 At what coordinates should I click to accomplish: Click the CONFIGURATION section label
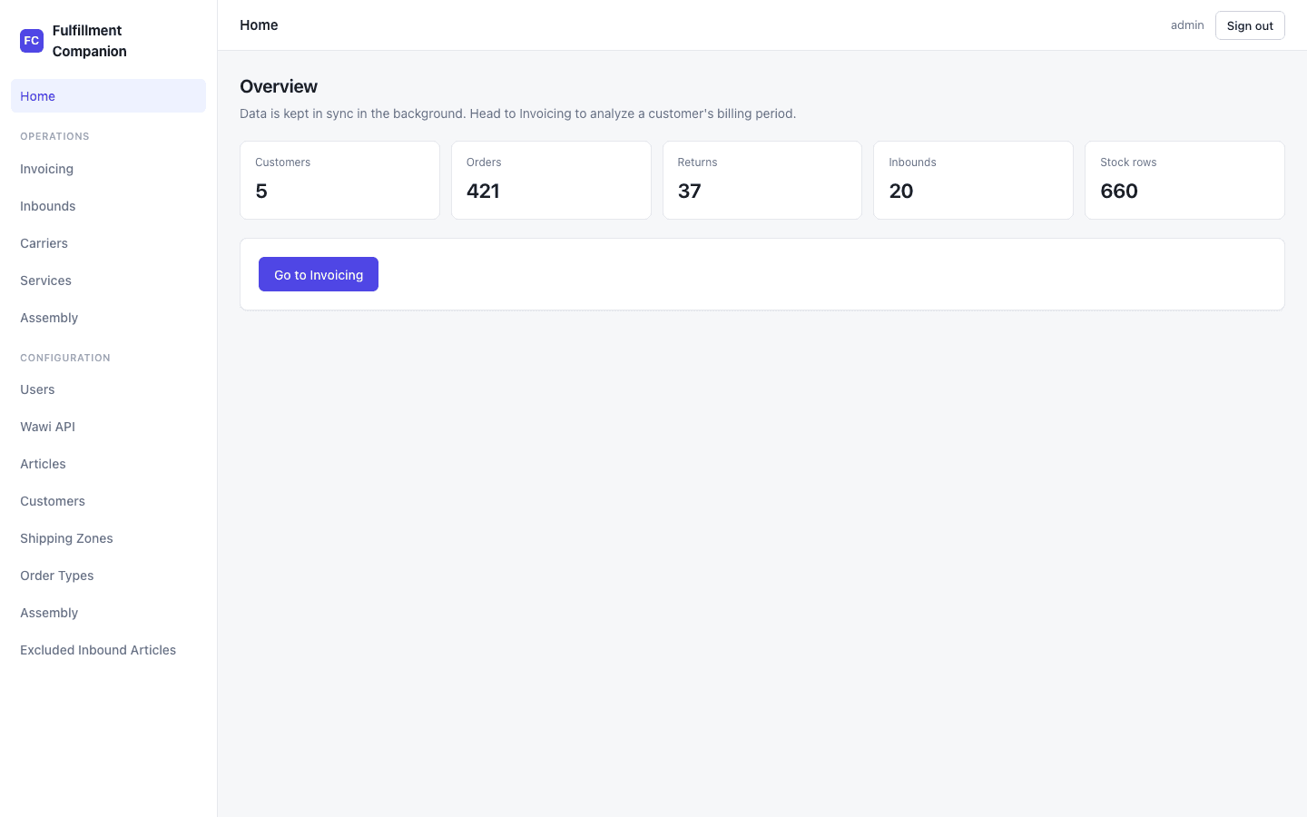pyautogui.click(x=65, y=358)
